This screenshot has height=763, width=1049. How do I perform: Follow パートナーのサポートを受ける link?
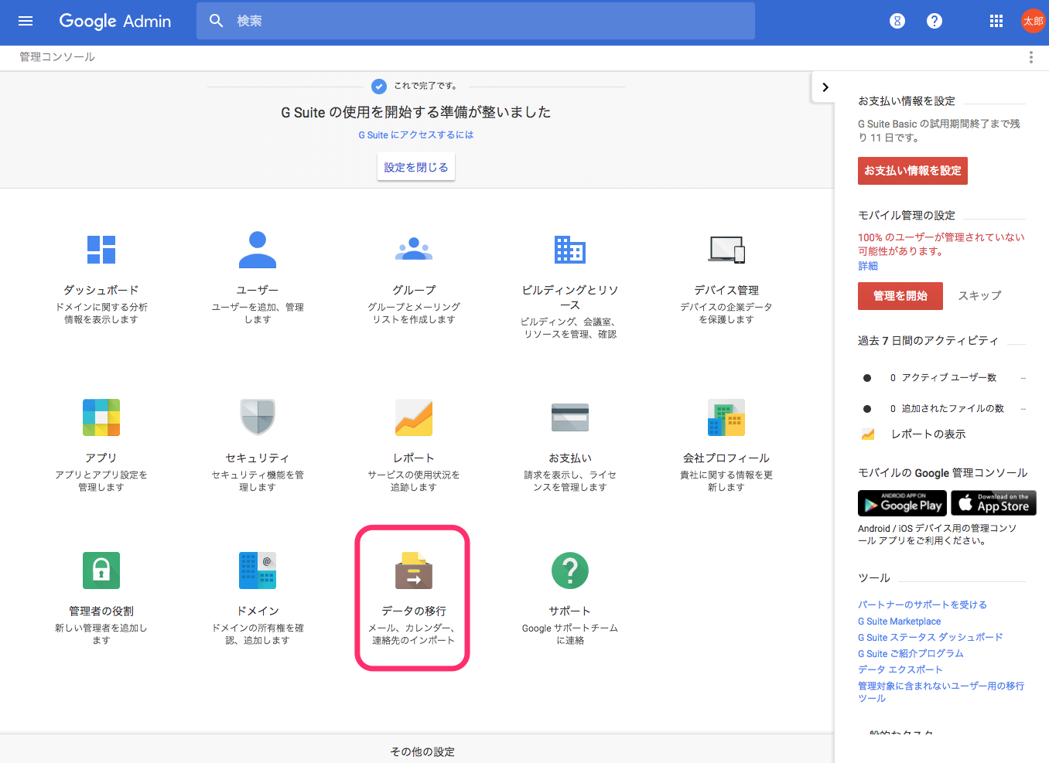tap(922, 605)
